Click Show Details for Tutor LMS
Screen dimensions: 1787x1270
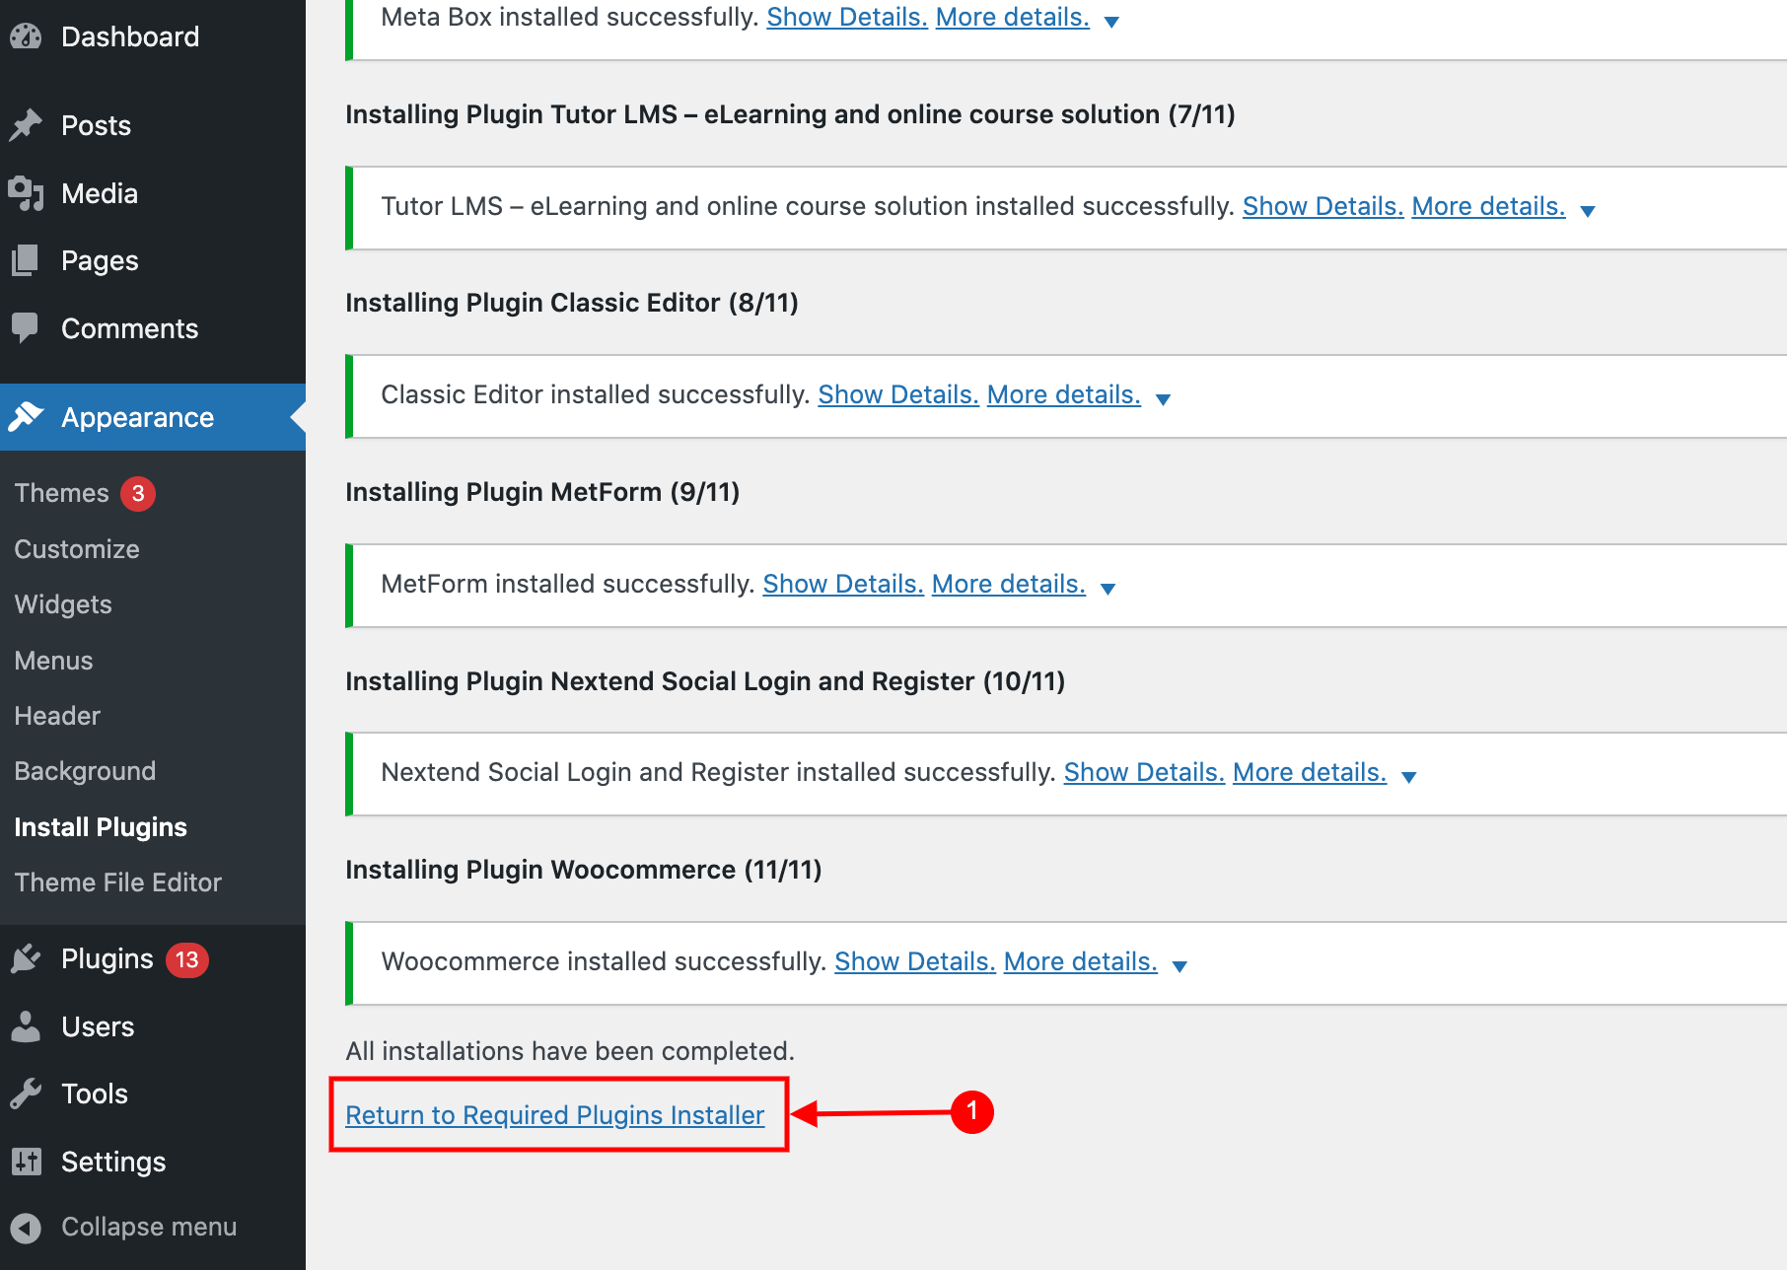(1323, 206)
